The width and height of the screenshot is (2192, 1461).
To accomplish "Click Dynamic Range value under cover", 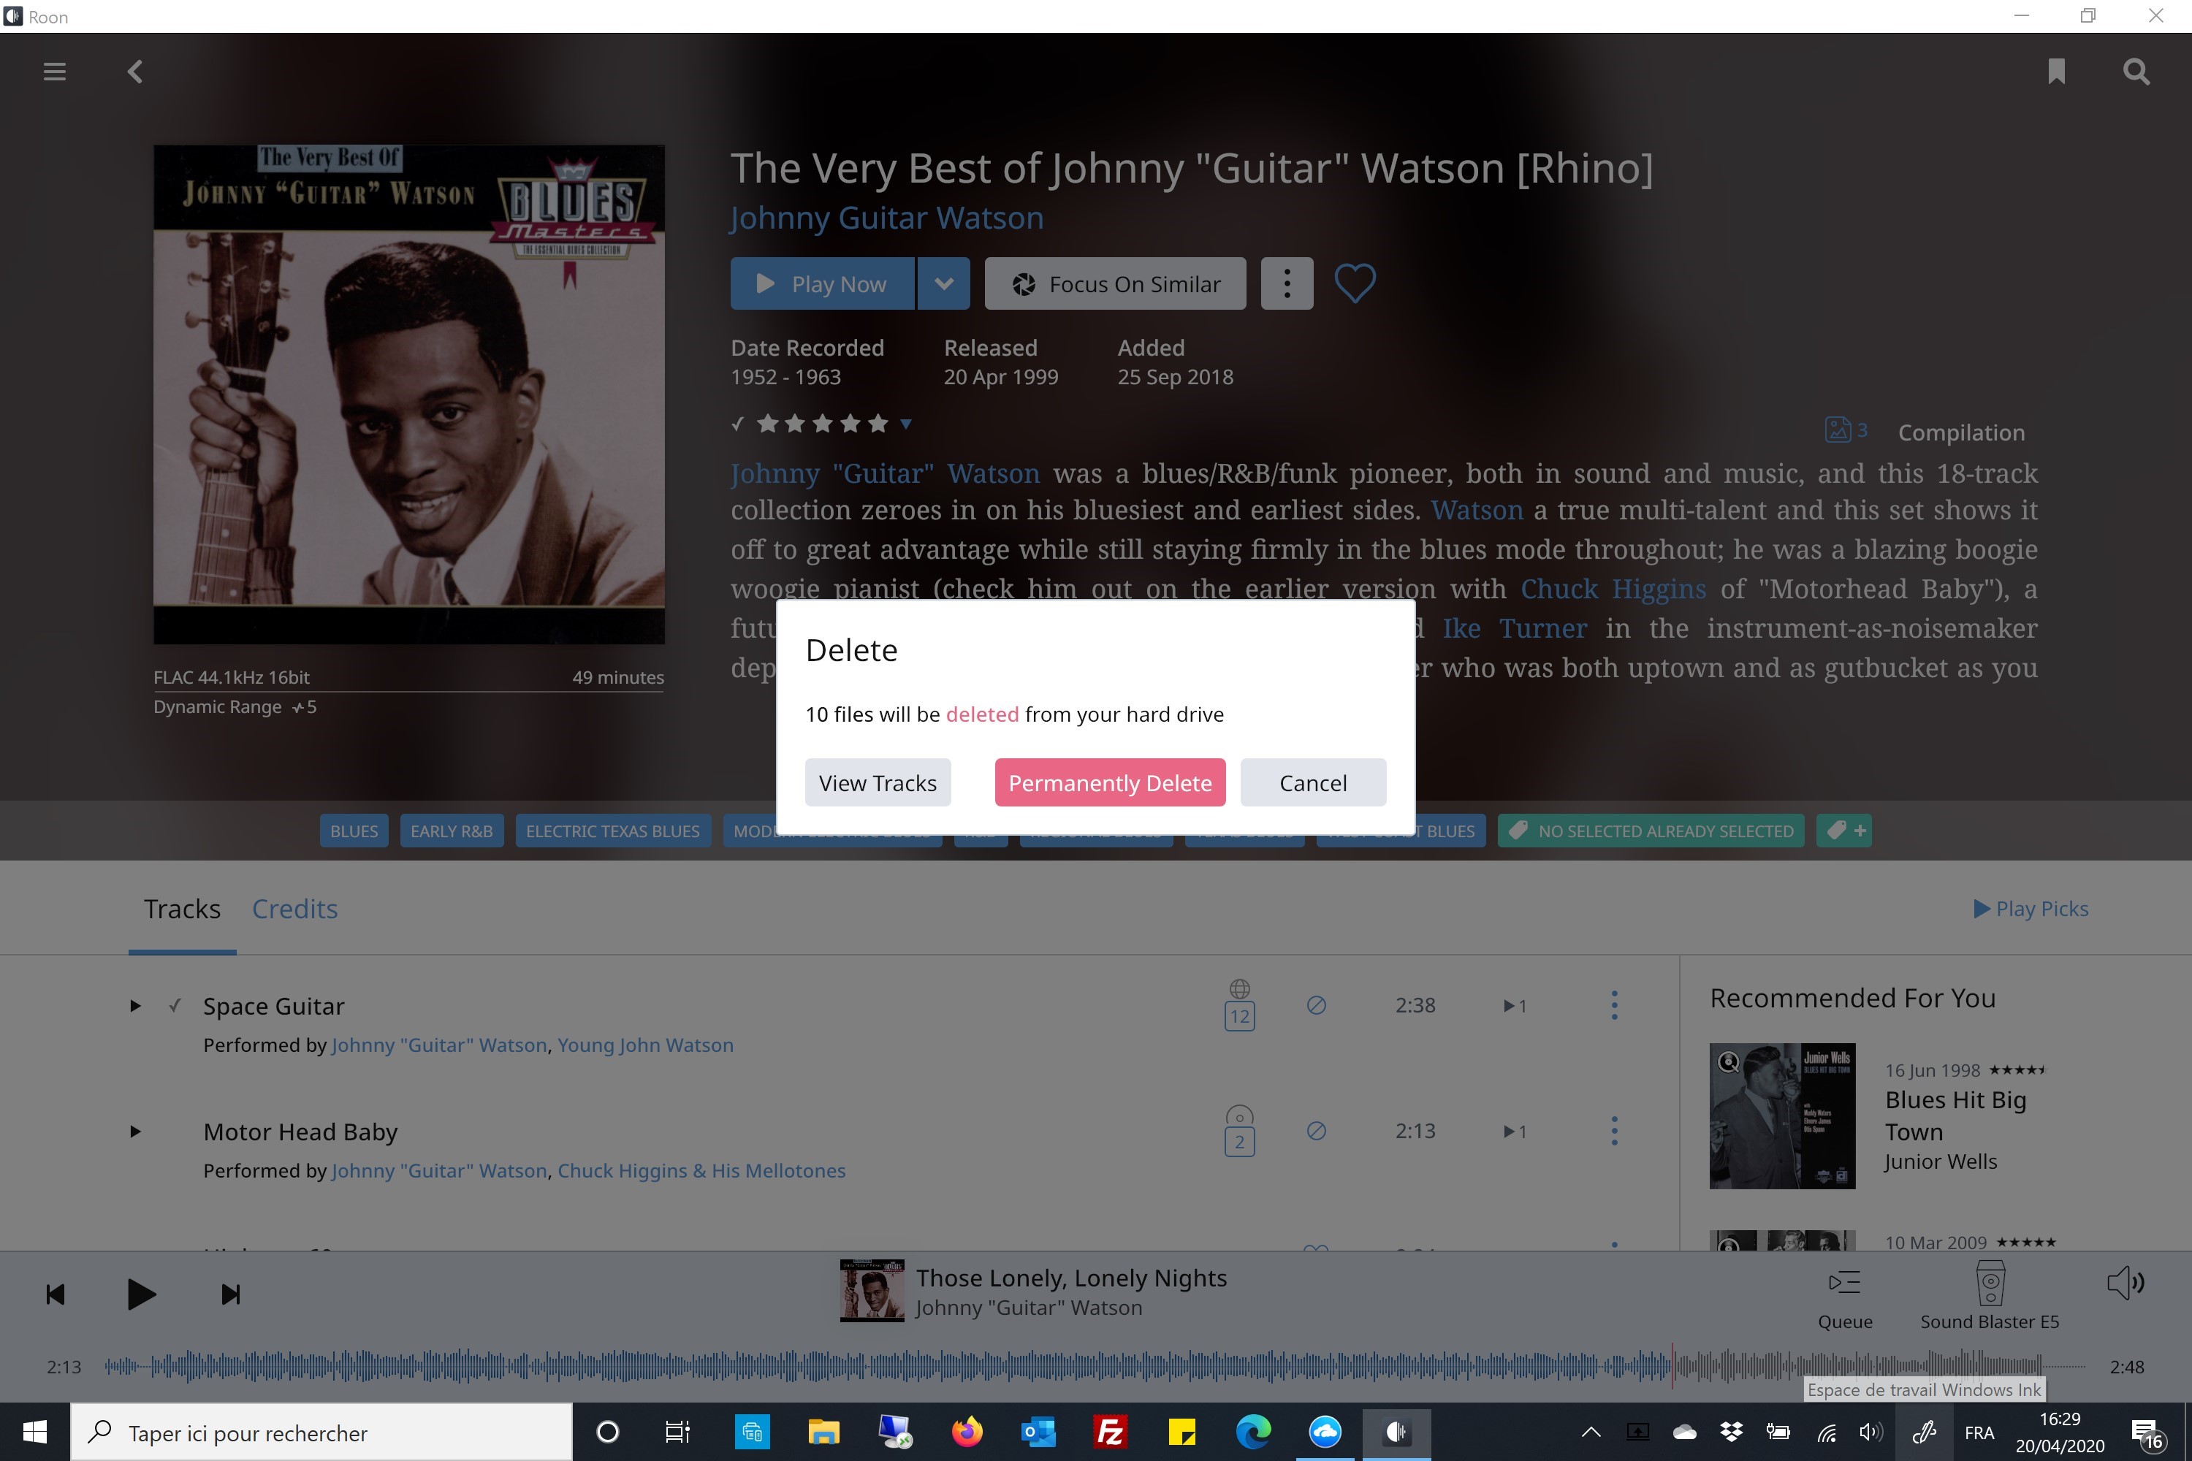I will (305, 707).
